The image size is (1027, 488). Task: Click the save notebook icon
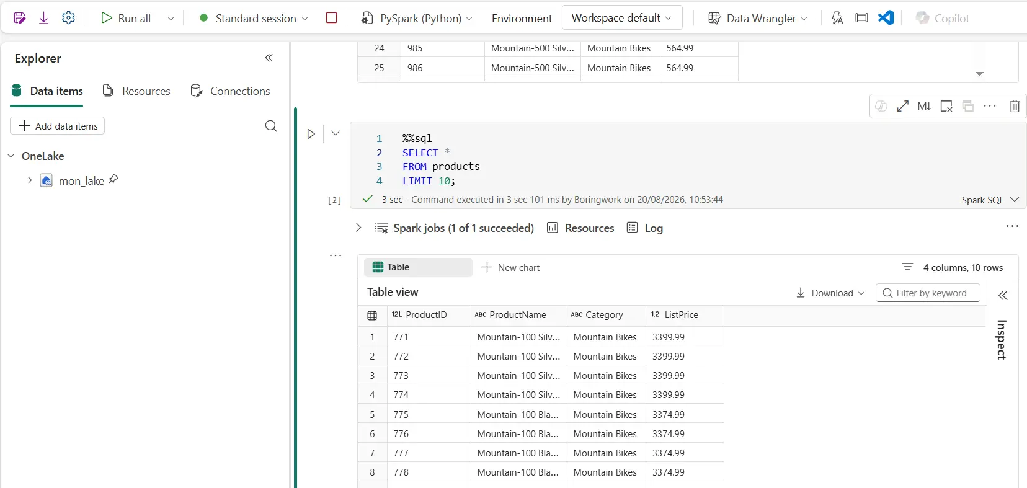tap(19, 18)
